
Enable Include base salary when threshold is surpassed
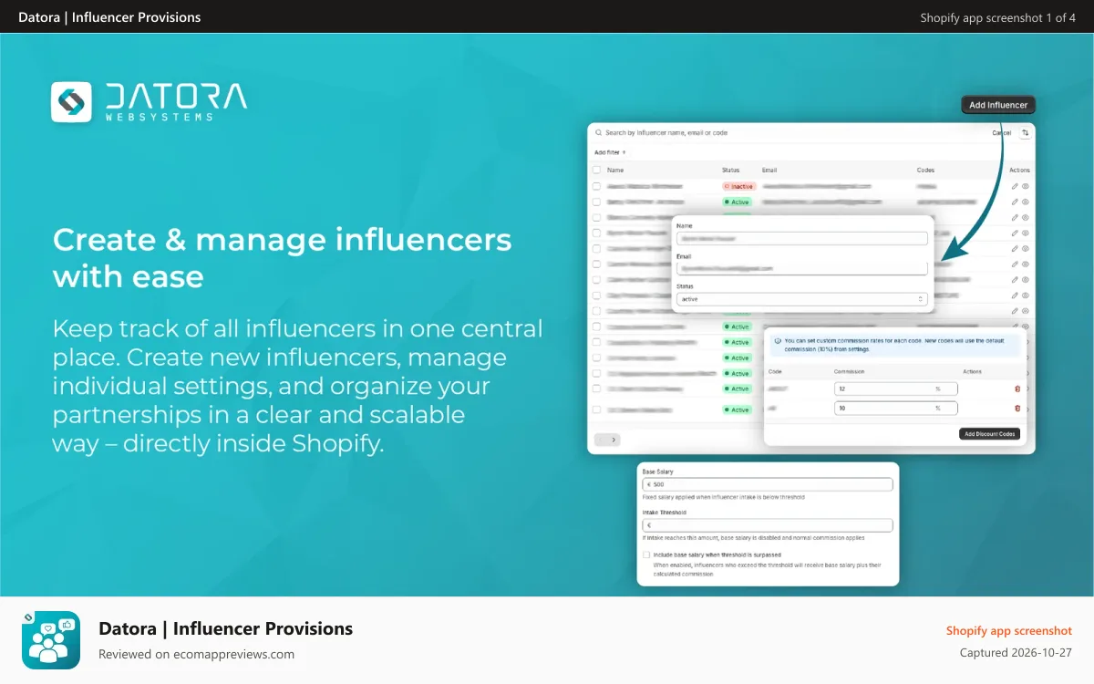(646, 554)
